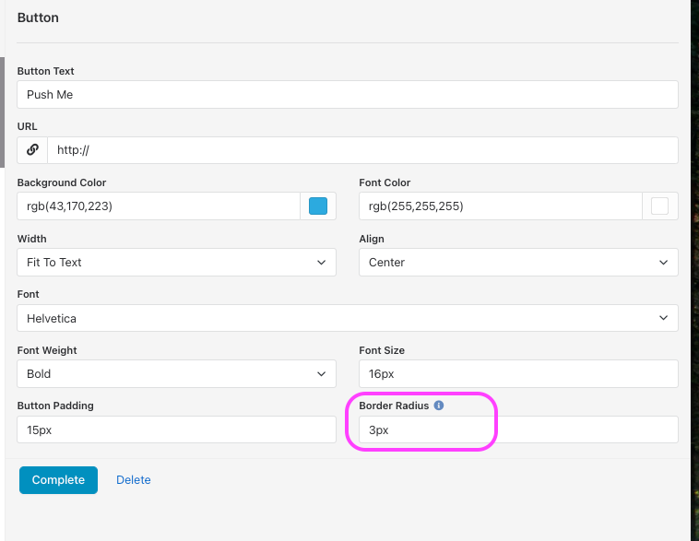Open the white font color swatch
The width and height of the screenshot is (699, 541).
(659, 206)
